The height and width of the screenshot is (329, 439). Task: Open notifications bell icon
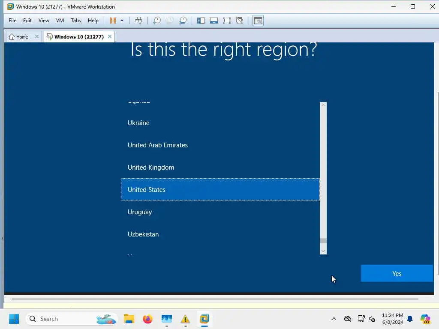click(x=410, y=319)
